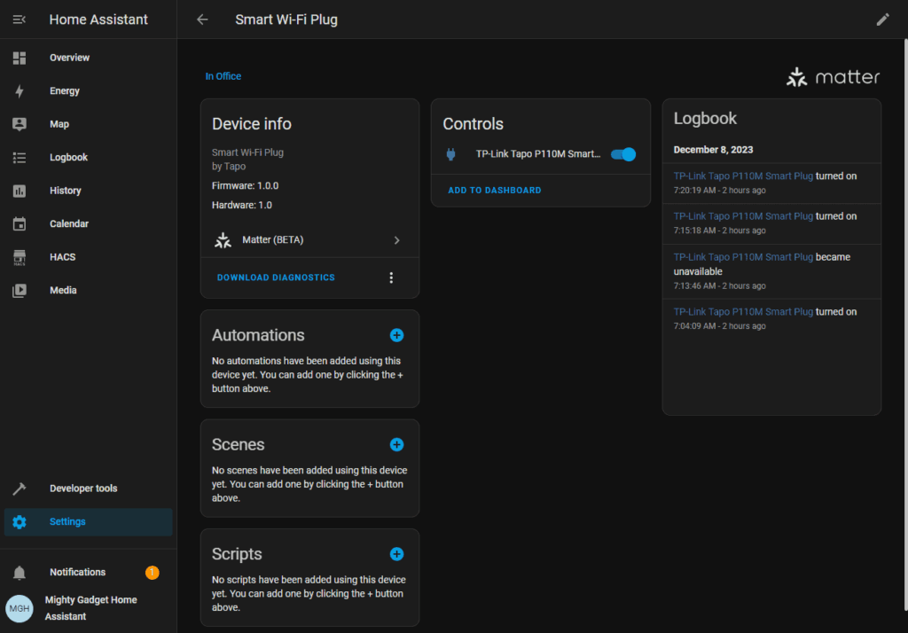908x633 pixels.
Task: Select the TP-Link Tapo P110M entity name
Action: tap(538, 154)
